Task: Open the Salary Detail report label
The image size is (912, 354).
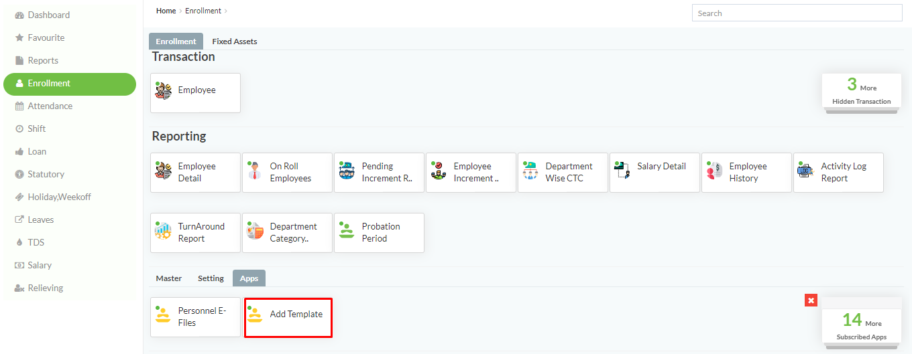Action: pyautogui.click(x=662, y=166)
